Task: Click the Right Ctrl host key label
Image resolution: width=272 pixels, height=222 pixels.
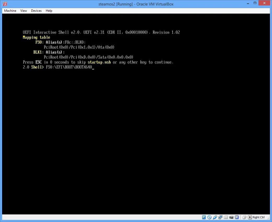Action: (259, 217)
